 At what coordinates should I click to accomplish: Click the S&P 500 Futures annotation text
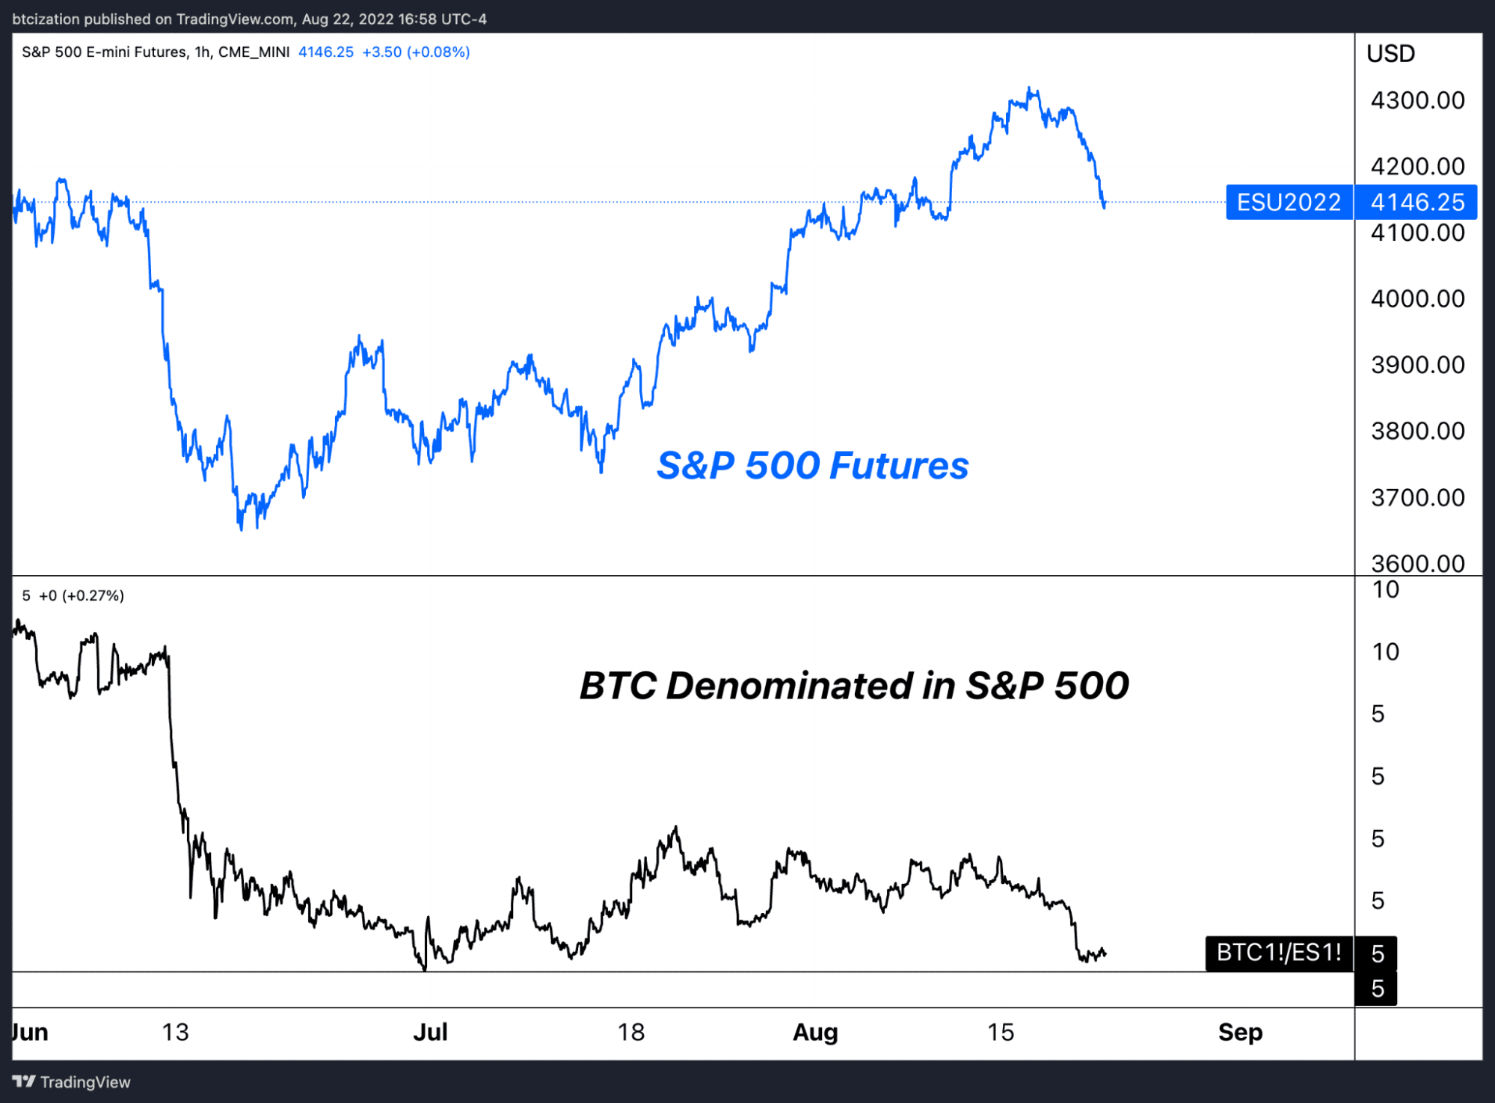click(812, 465)
